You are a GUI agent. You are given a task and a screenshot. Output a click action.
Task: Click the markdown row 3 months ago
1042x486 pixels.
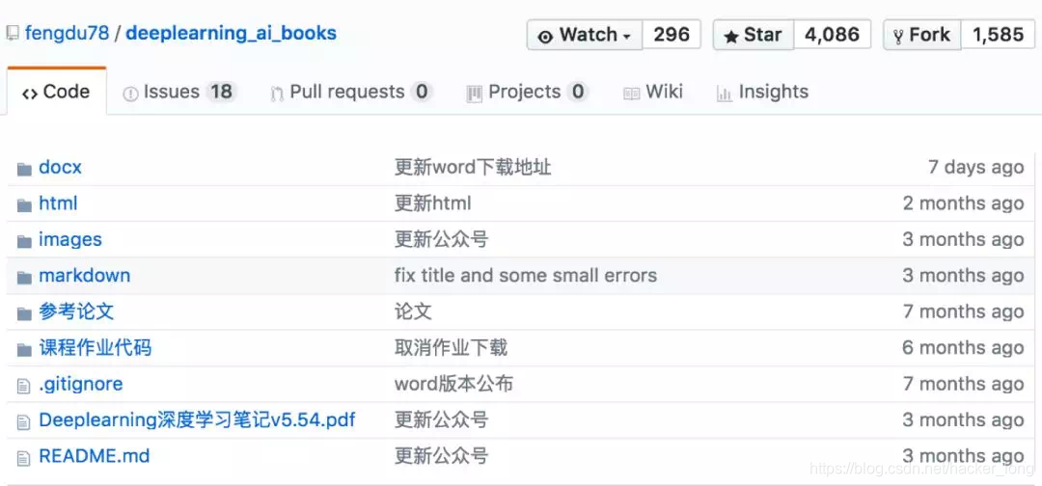tap(964, 276)
